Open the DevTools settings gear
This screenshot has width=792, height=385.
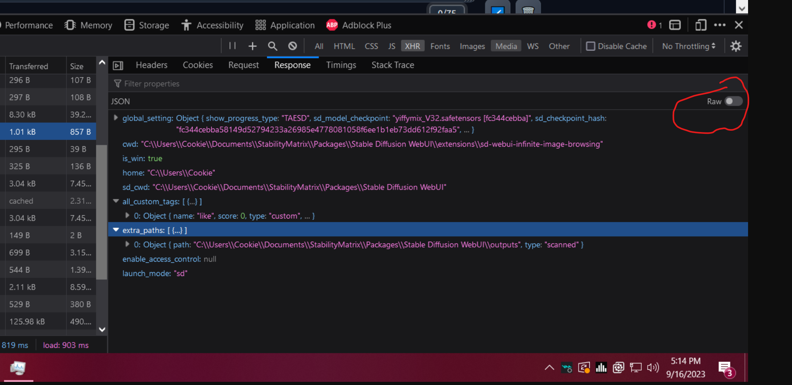[x=736, y=46]
